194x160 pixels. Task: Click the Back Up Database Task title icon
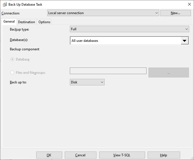5,5
